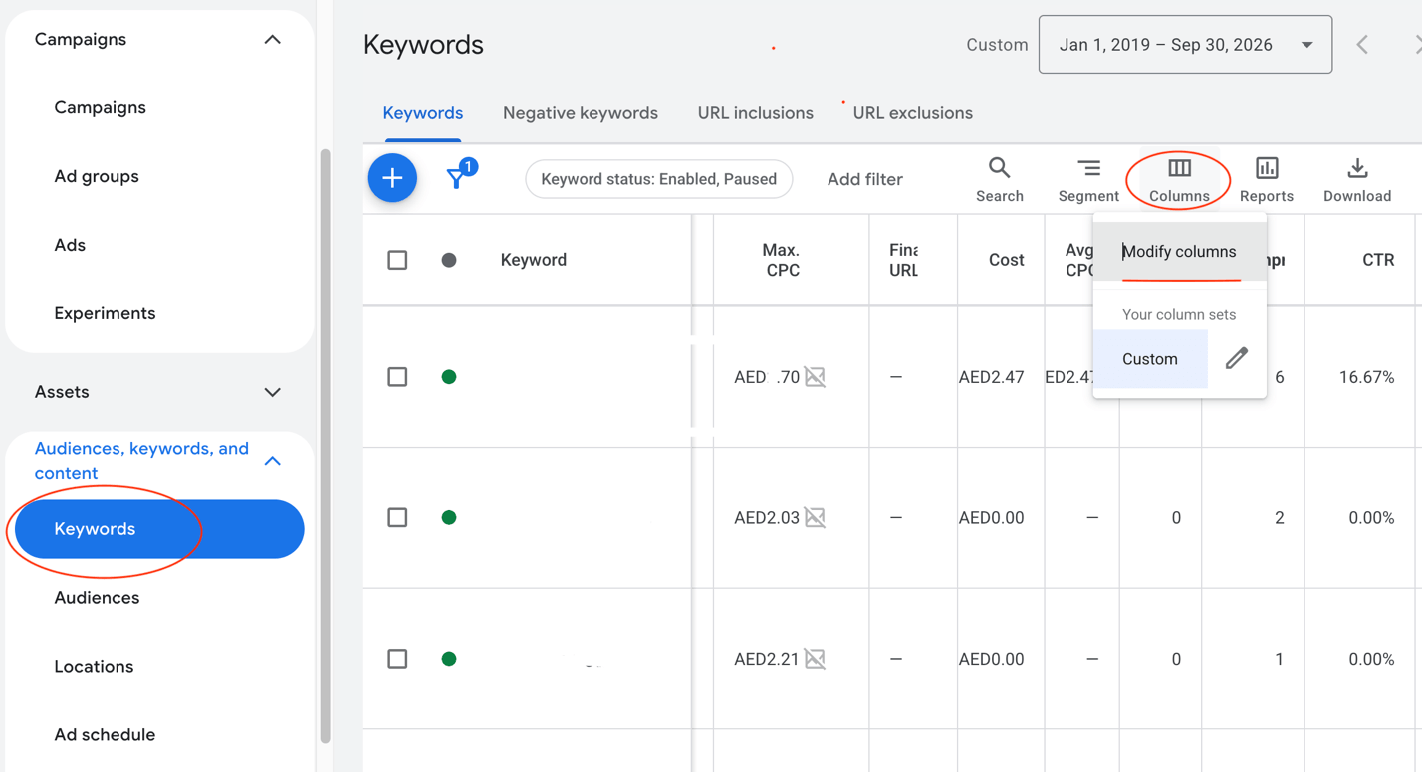Click Keyword status: Enabled, Paused filter chip
This screenshot has height=772, width=1422.
[658, 179]
